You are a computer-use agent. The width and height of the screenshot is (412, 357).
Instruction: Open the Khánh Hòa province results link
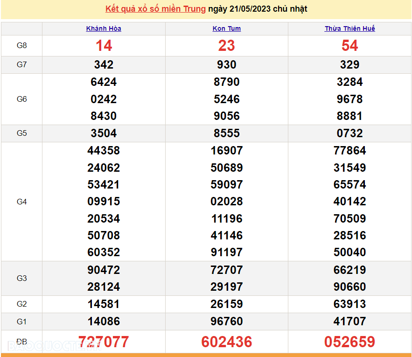coord(104,28)
